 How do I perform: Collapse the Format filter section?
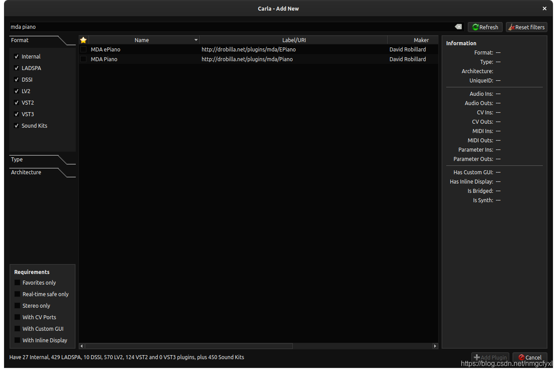(43, 40)
